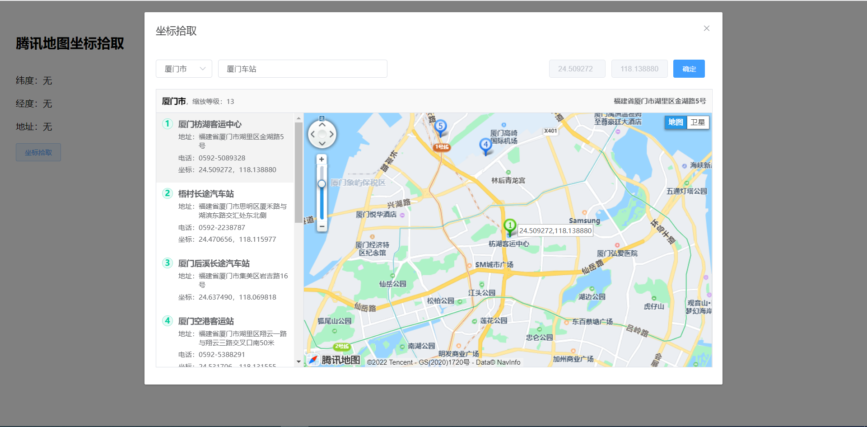Screen dimensions: 867x427
Task: Confirm coordinates with the 确定 button
Action: [689, 69]
